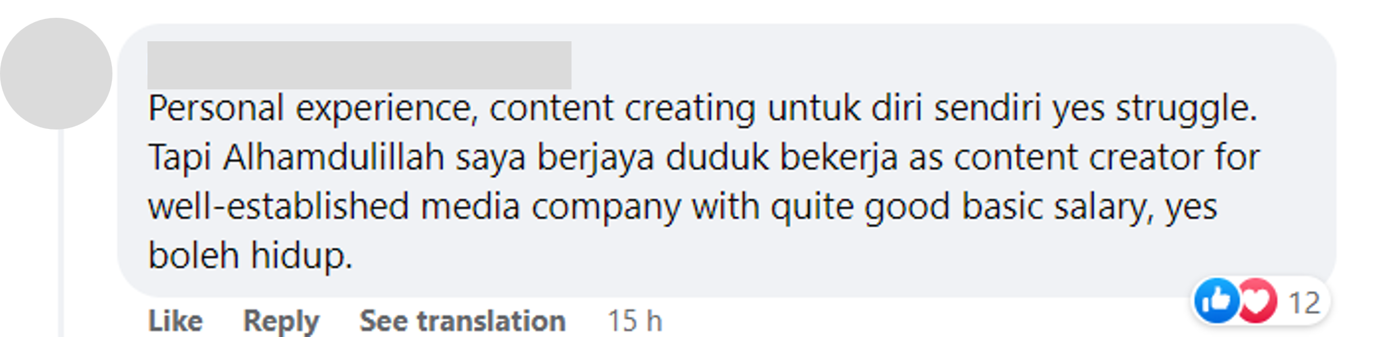Reply to this comment

pos(281,321)
